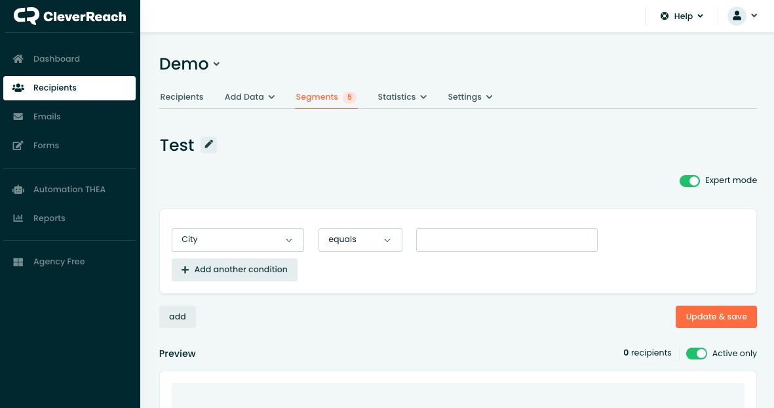Viewport: 774px width, 408px height.
Task: Open the user account avatar menu
Action: [742, 16]
